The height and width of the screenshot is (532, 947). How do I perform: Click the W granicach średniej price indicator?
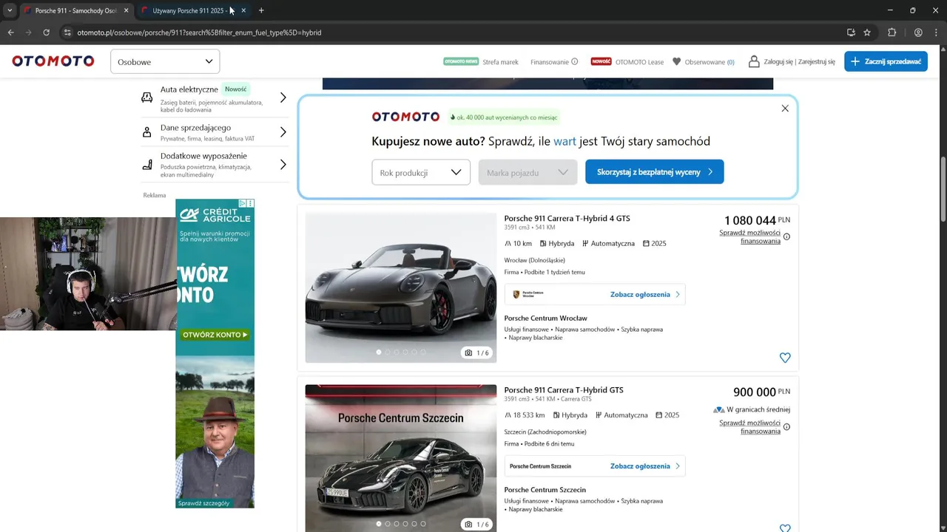click(x=752, y=409)
